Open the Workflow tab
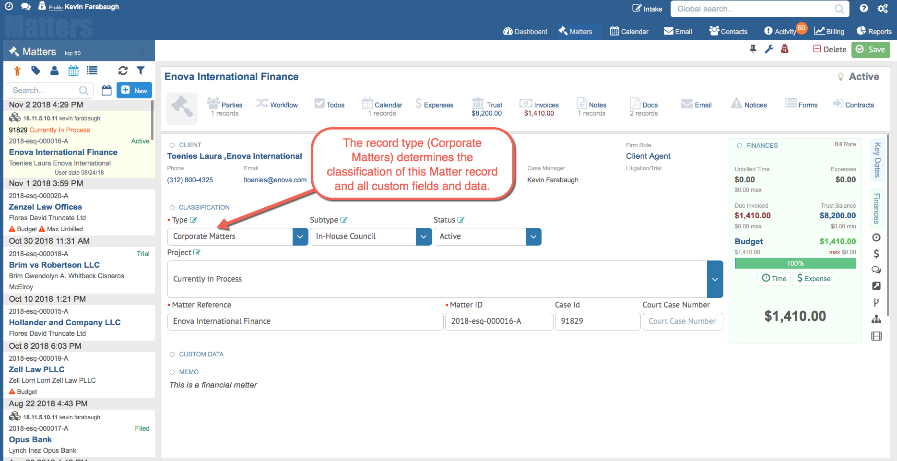Screen dimensions: 897x461 pyautogui.click(x=277, y=104)
